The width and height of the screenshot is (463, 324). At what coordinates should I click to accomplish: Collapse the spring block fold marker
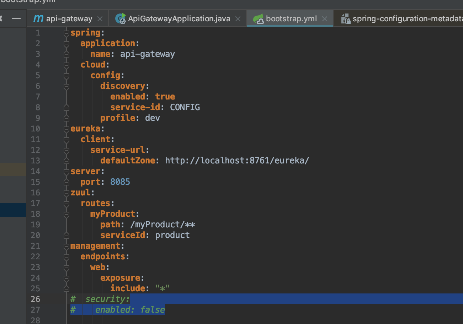pos(66,33)
